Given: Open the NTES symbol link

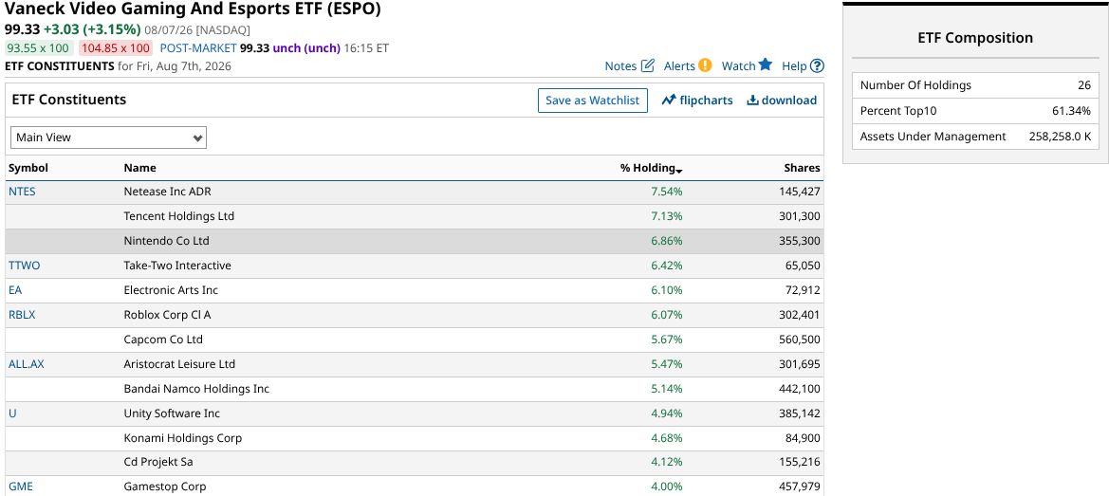Looking at the screenshot, I should tap(22, 192).
